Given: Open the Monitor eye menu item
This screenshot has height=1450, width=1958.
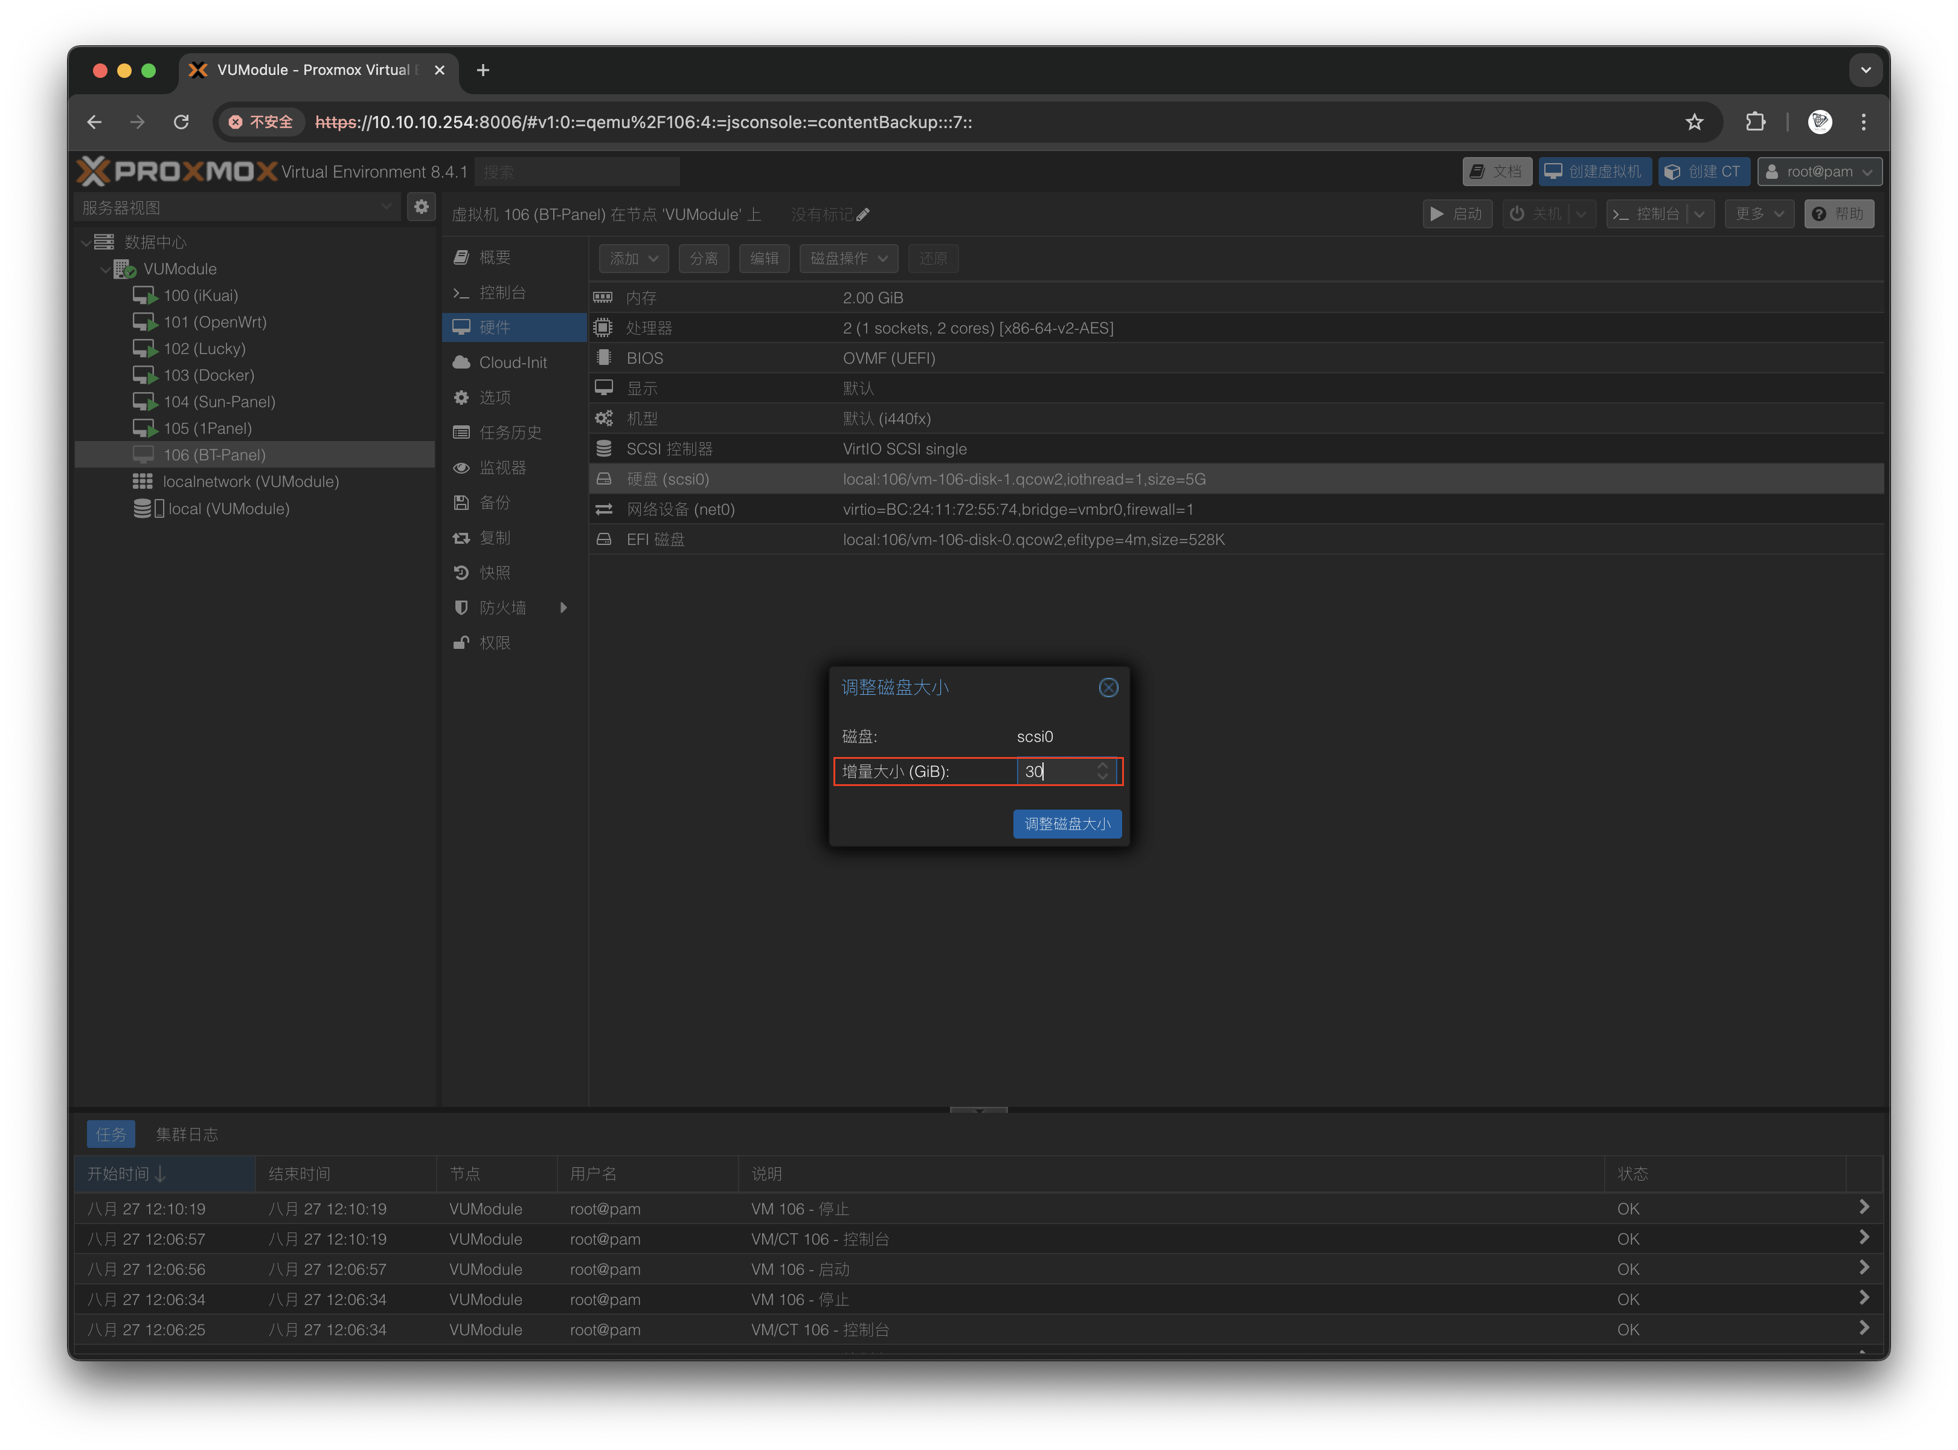Looking at the screenshot, I should pos(502,468).
